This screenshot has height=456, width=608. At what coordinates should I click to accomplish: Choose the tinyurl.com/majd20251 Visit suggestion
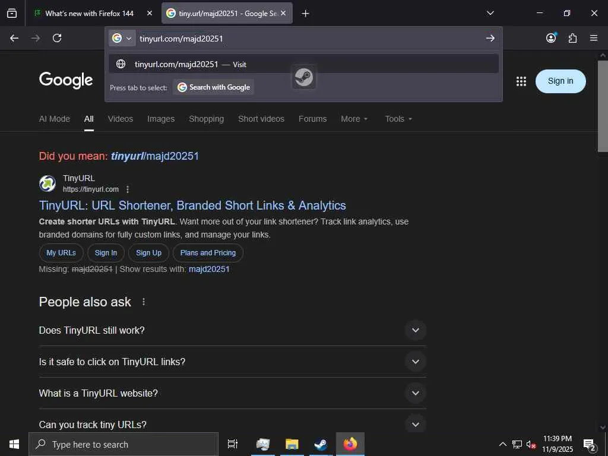303,64
